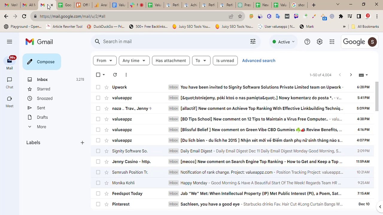Refresh the mail list
Viewport: 383px width, 215px height.
click(115, 75)
